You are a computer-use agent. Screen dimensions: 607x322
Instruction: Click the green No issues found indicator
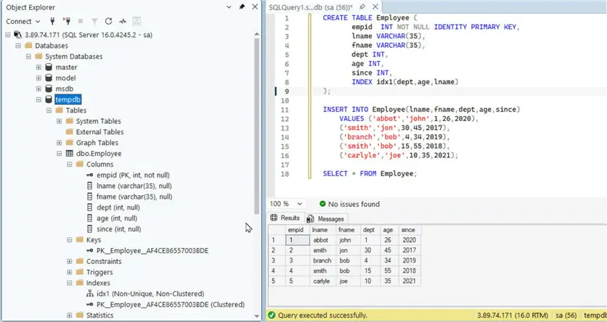coord(349,204)
